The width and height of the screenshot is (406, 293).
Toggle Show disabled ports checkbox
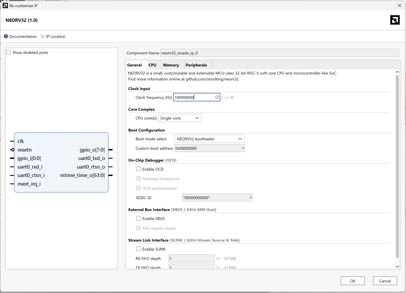click(9, 53)
